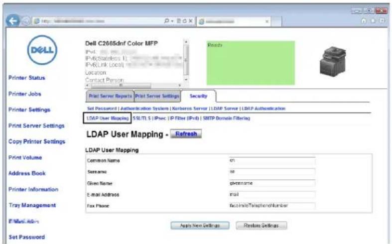The height and width of the screenshot is (244, 392).
Task: Open Set Password under Security submenu
Action: pos(102,109)
